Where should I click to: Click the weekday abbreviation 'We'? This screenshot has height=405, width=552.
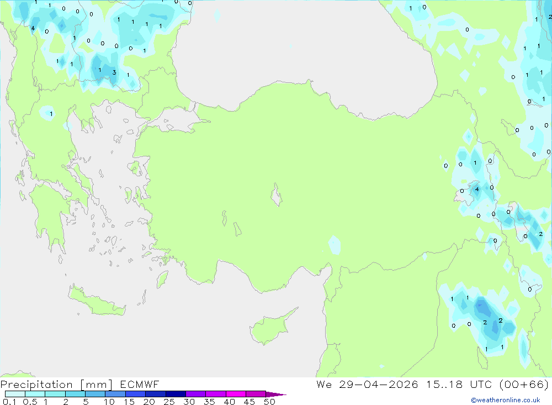(x=324, y=384)
